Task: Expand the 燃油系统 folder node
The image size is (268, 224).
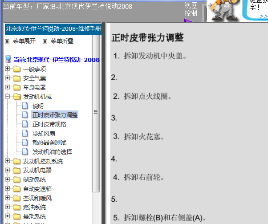Action: [8, 207]
